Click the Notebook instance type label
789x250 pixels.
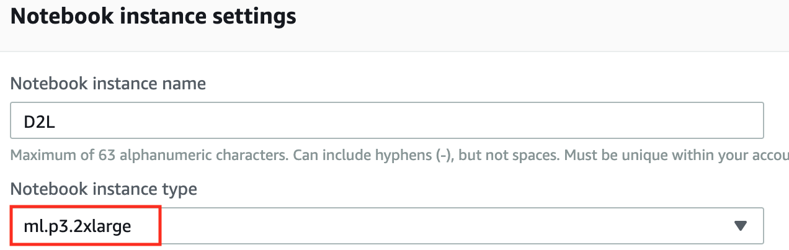click(x=104, y=189)
